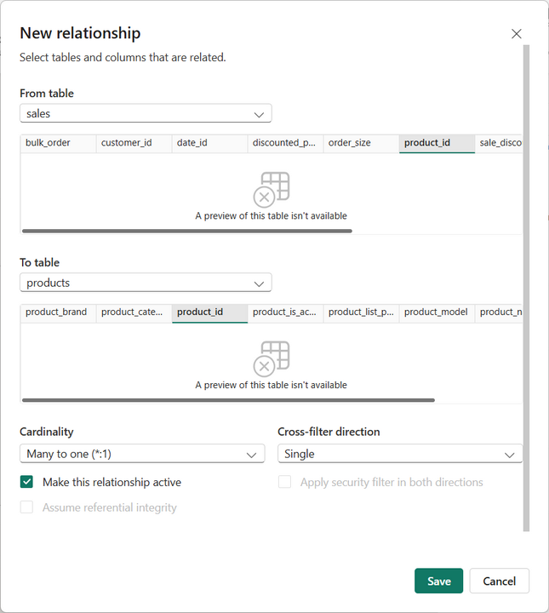Expand the Cardinality dropdown
549x613 pixels.
pyautogui.click(x=142, y=454)
